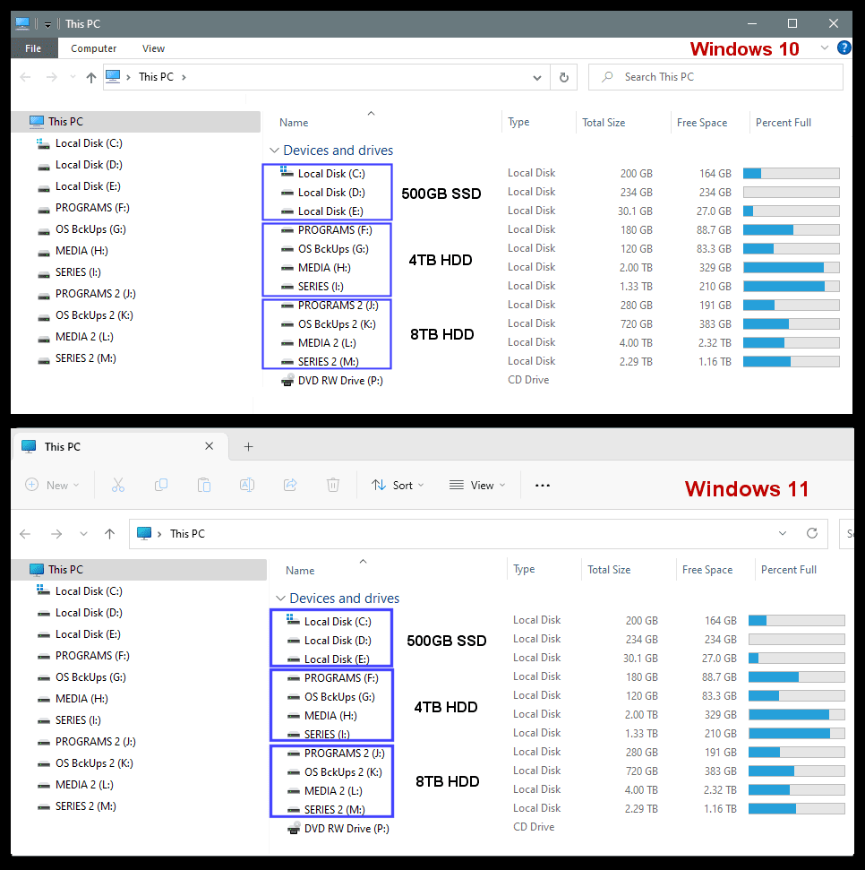Open a new tab with the plus button
Screen dimensions: 865x870
coord(248,447)
